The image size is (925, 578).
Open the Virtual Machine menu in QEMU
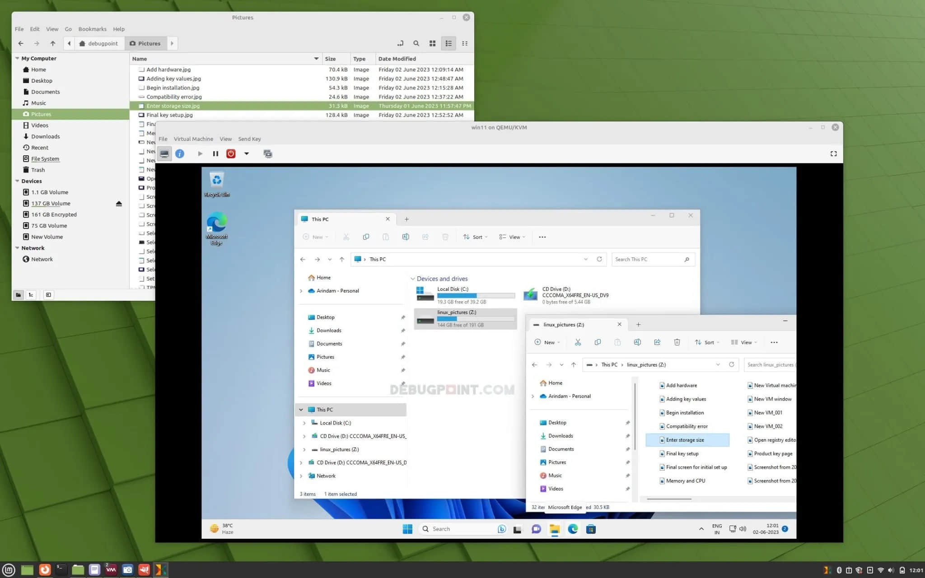[193, 139]
